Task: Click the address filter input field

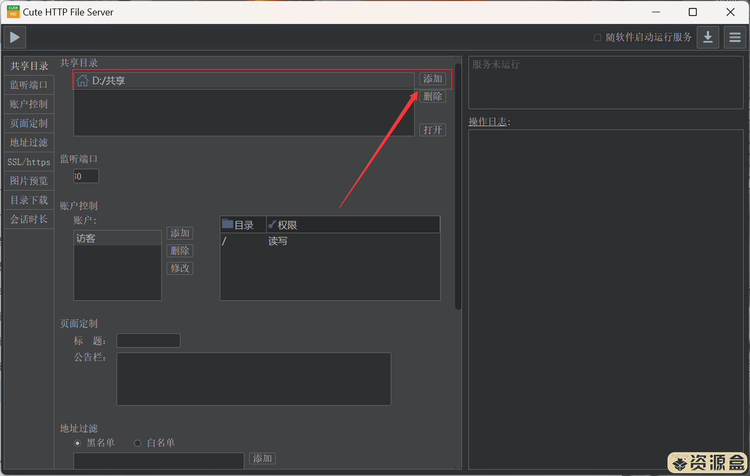Action: [x=159, y=461]
